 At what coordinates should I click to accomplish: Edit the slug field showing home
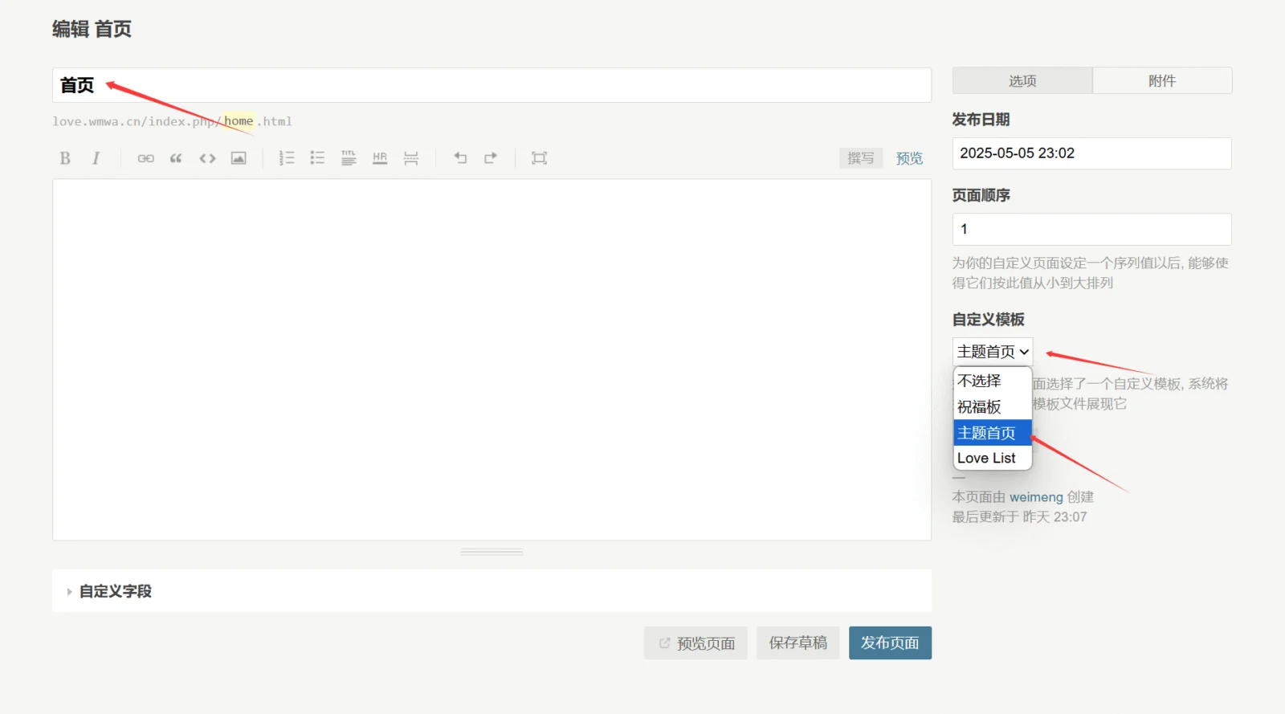click(239, 121)
